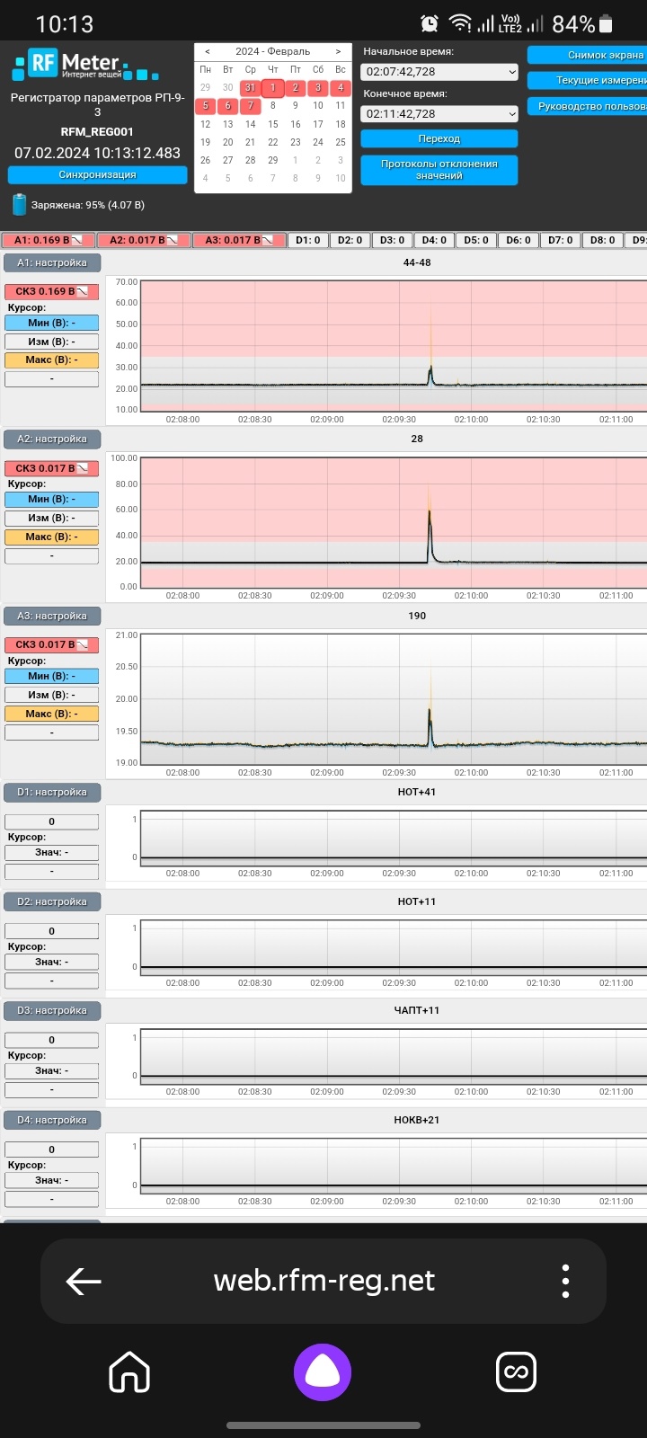
Task: Select February 7 in the calendar
Action: point(251,105)
